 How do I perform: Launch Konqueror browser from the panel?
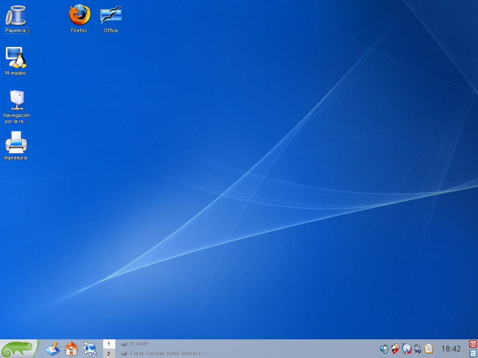[x=90, y=349]
